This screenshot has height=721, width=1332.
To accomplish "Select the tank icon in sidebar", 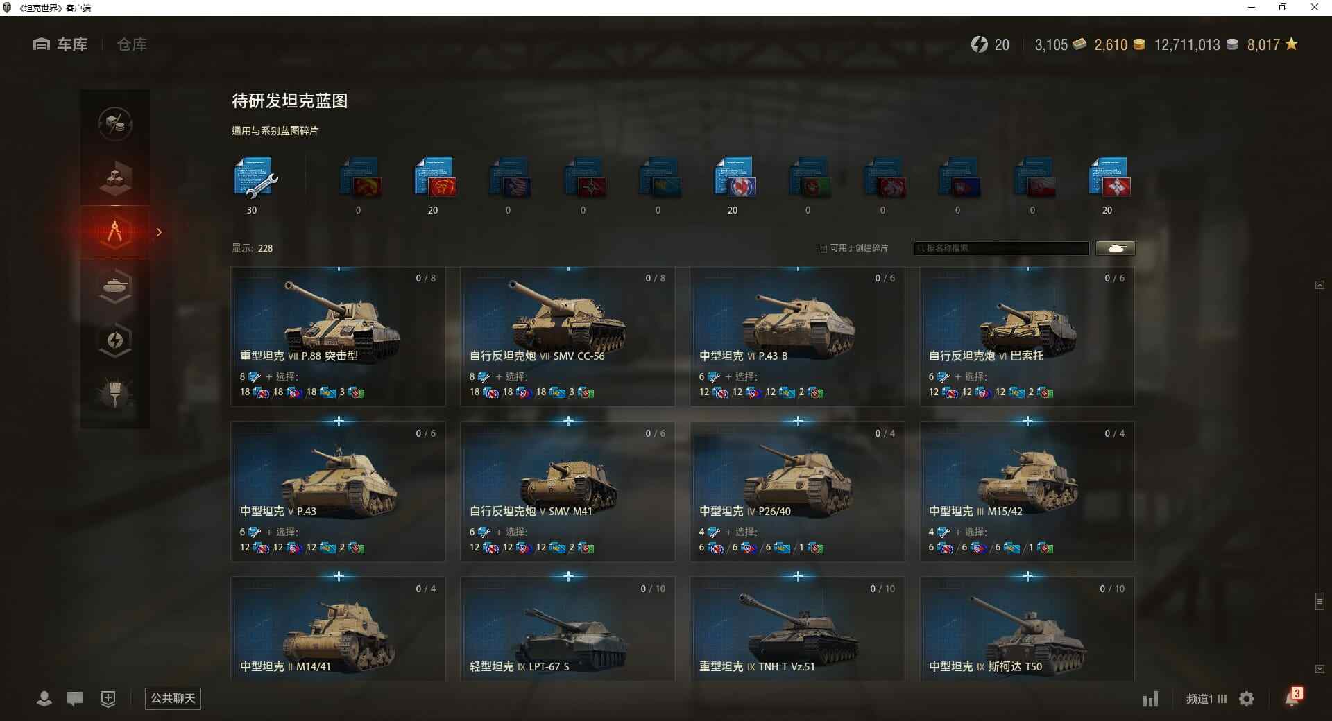I will coord(115,286).
